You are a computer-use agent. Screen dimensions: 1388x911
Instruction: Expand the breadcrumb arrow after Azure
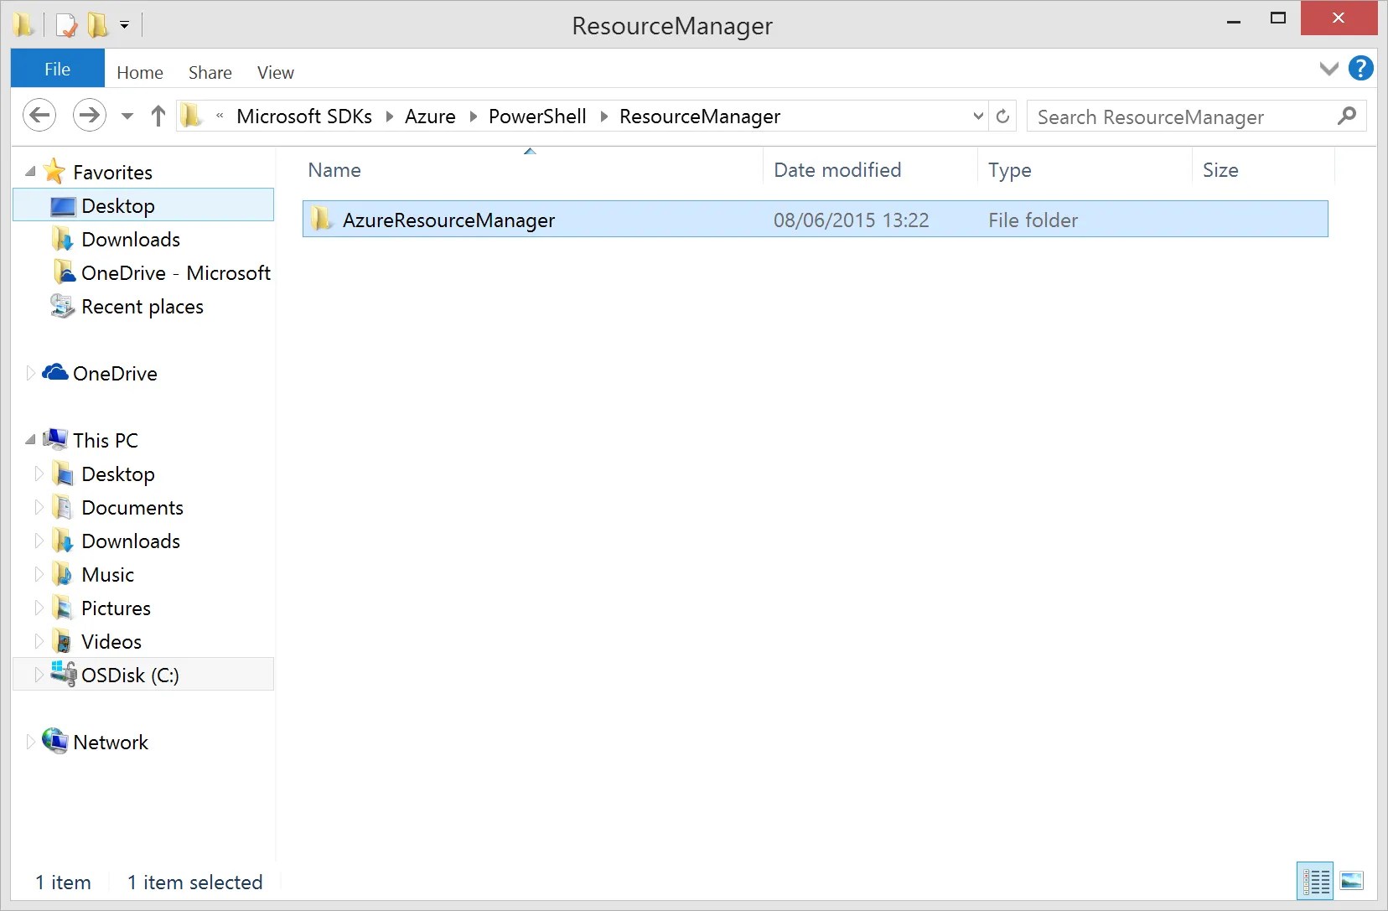point(473,116)
